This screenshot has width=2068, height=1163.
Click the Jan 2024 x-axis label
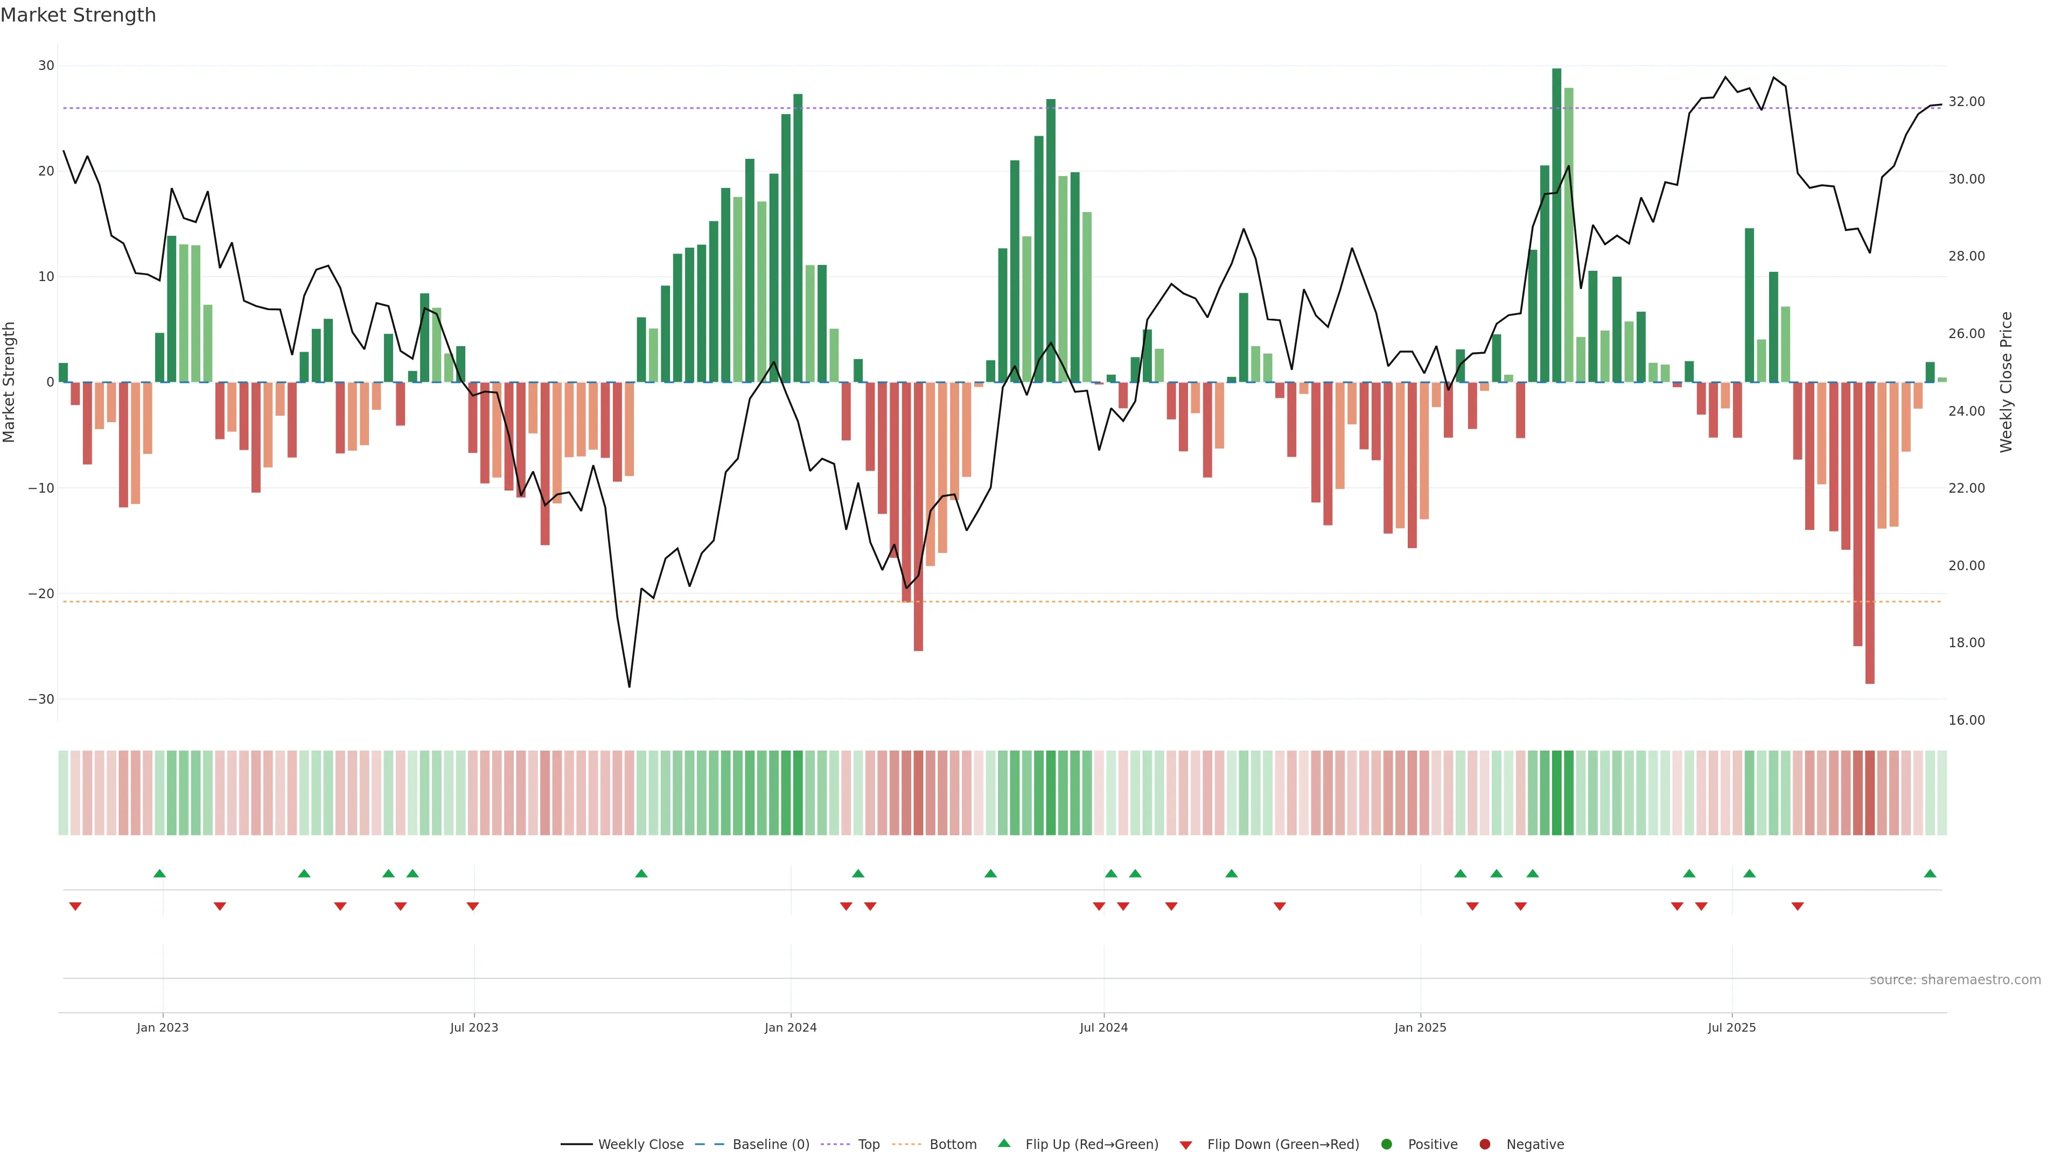point(791,1027)
